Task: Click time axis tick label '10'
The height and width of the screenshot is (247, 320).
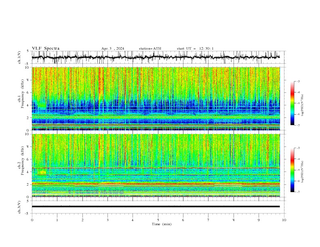Action: [284, 220]
